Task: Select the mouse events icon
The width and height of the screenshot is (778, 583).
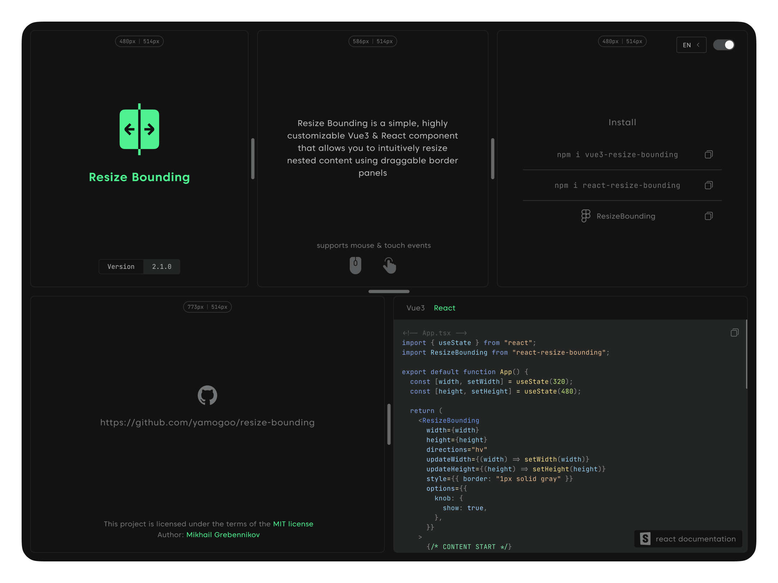Action: [356, 265]
